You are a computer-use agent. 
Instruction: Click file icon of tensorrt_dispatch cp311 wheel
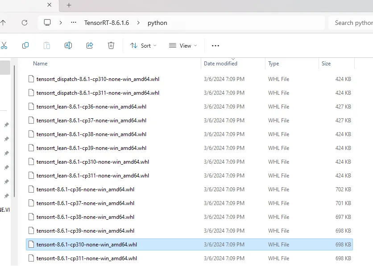pyautogui.click(x=31, y=93)
